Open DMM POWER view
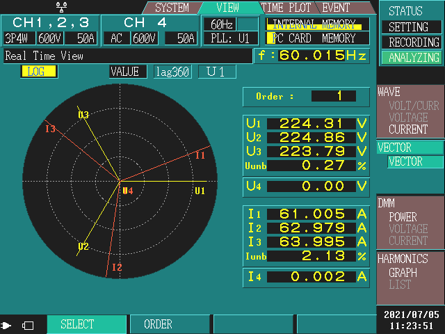This screenshot has height=334, width=445. tap(403, 217)
